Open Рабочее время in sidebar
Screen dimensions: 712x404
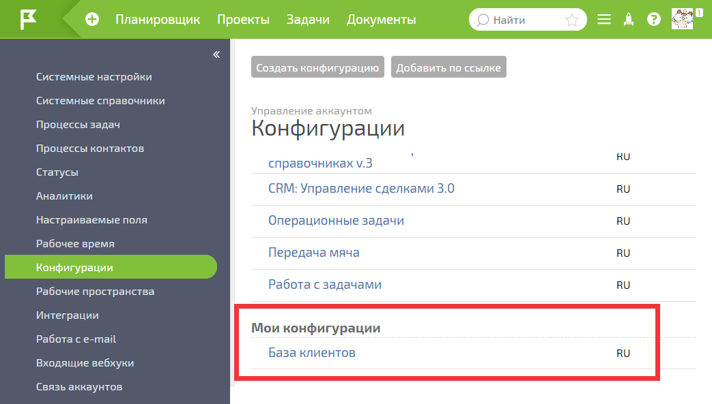[75, 244]
